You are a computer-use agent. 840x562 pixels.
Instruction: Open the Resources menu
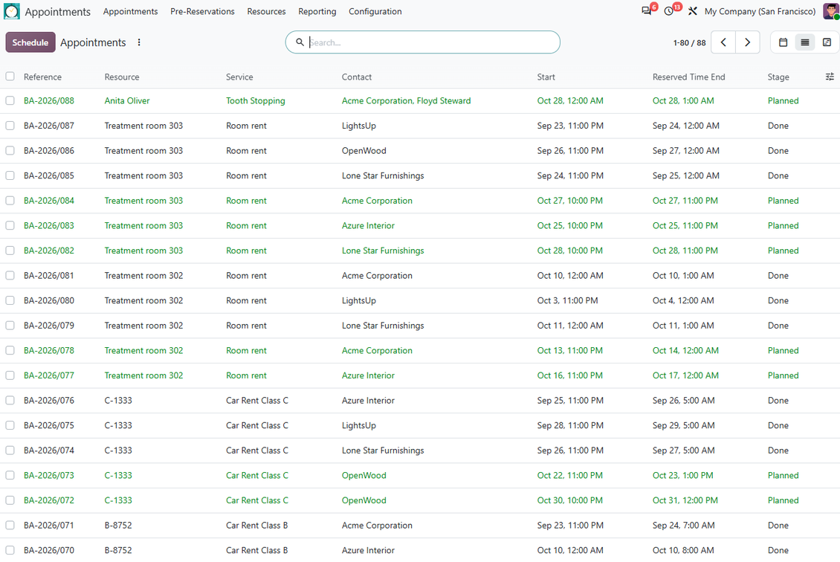pos(266,11)
